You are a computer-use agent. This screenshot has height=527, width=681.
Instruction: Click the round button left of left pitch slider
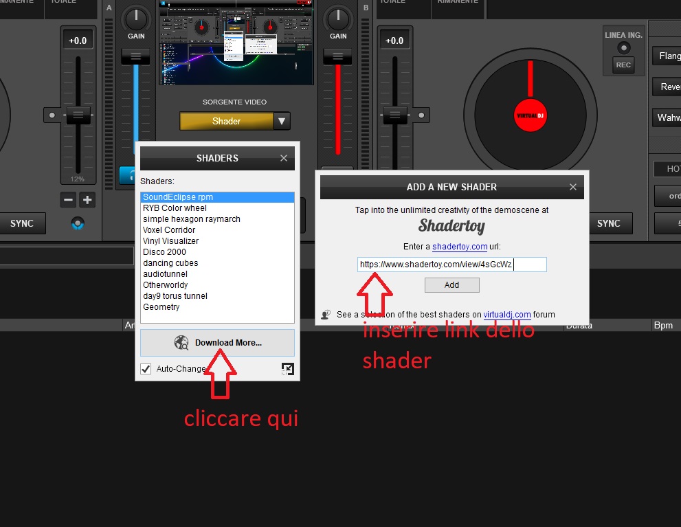click(x=52, y=115)
